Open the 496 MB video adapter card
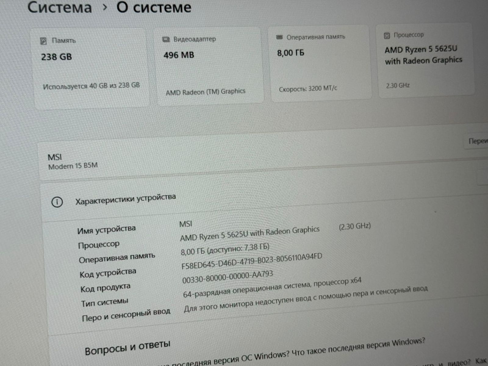This screenshot has width=488, height=366. tap(209, 65)
